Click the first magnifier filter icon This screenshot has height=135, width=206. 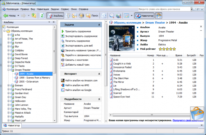coord(112,16)
